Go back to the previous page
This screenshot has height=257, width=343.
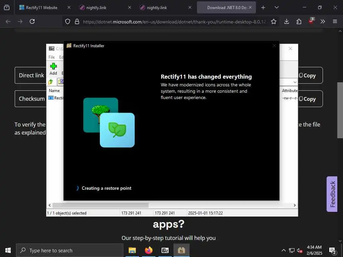click(8, 21)
